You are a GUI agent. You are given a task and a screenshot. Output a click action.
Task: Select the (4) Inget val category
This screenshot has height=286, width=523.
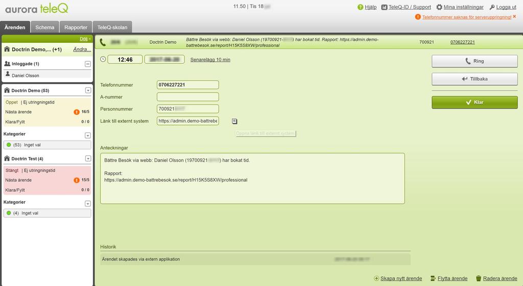click(x=47, y=213)
